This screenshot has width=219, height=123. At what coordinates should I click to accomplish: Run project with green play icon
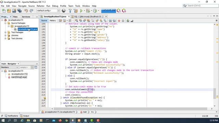click(81, 11)
